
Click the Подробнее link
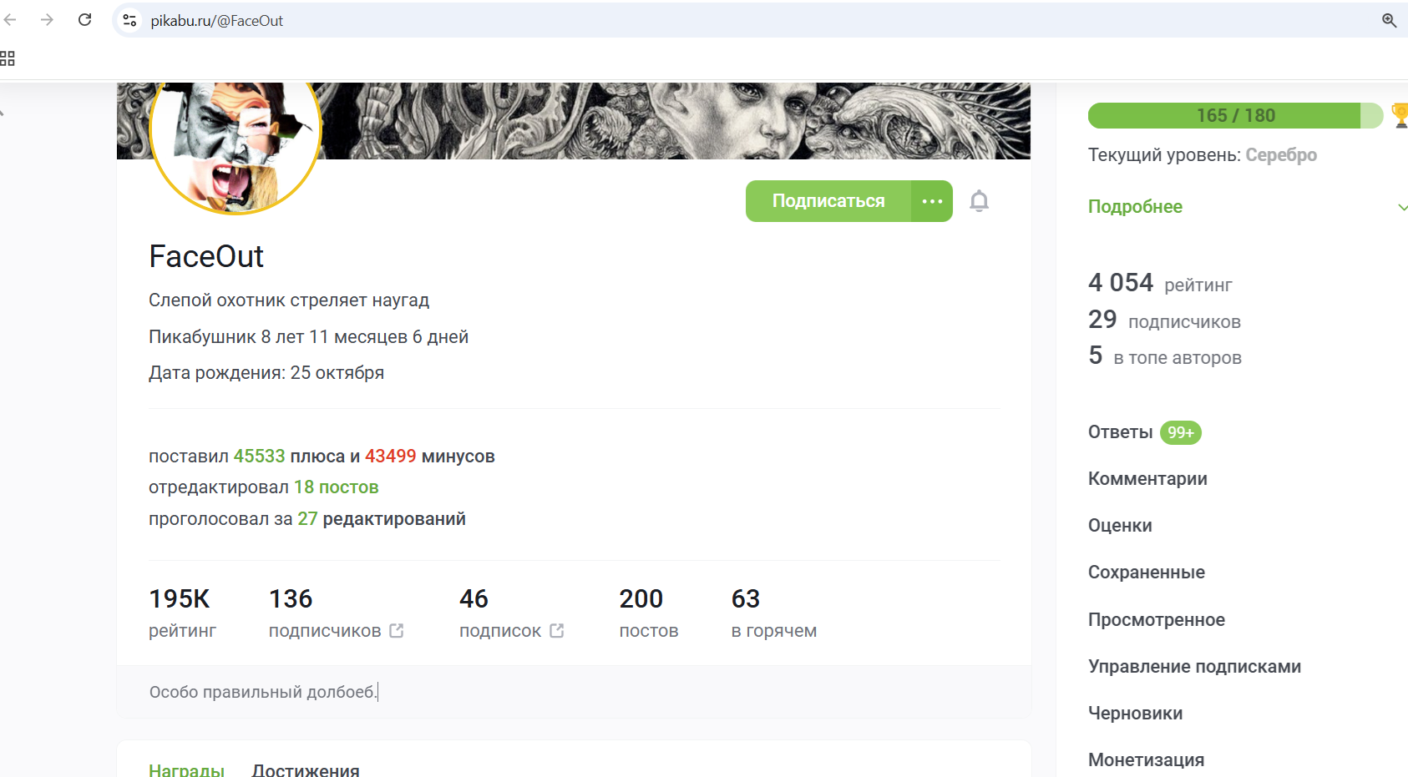(x=1135, y=206)
